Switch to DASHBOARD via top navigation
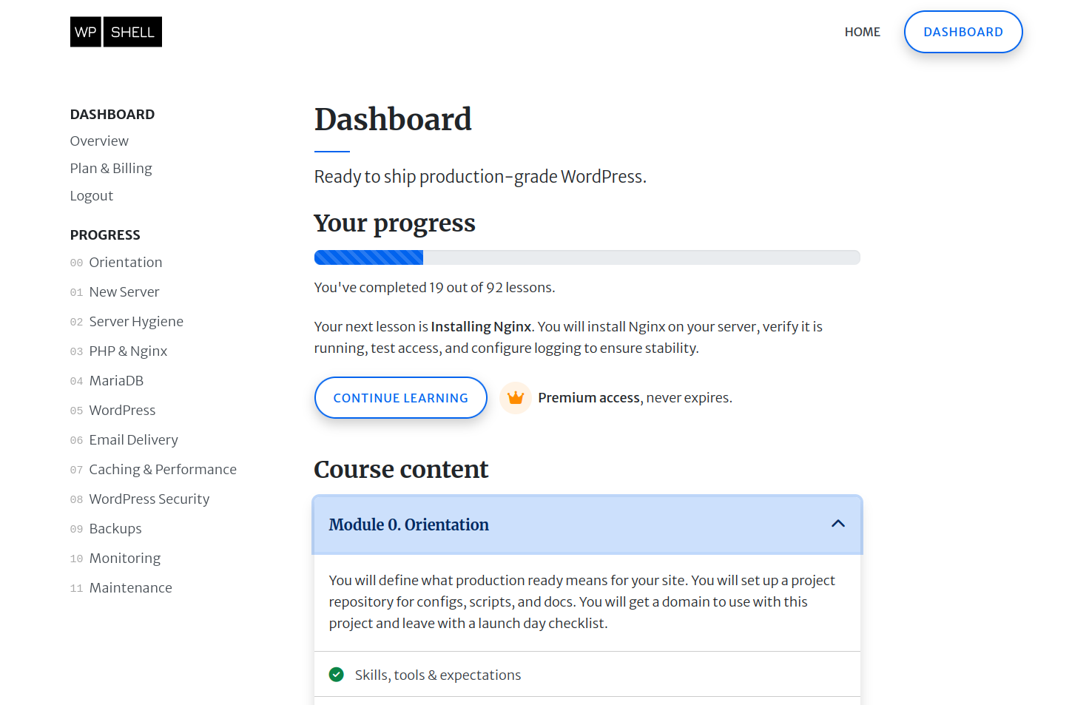This screenshot has width=1089, height=705. pyautogui.click(x=962, y=32)
